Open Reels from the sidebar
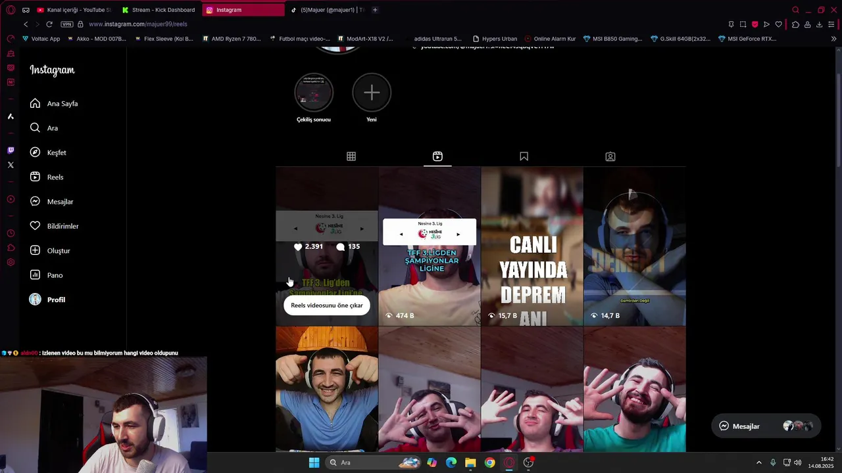 [x=47, y=177]
